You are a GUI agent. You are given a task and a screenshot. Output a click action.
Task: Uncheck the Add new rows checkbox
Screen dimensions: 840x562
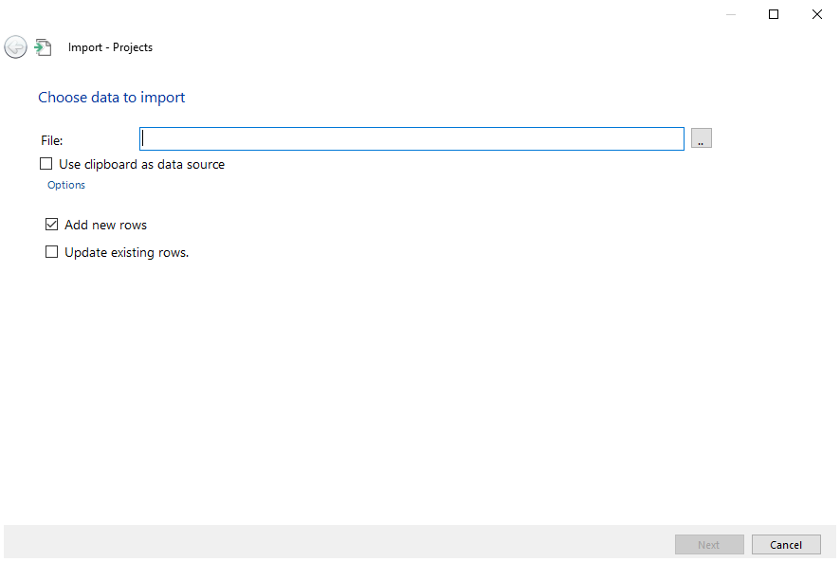coord(52,225)
